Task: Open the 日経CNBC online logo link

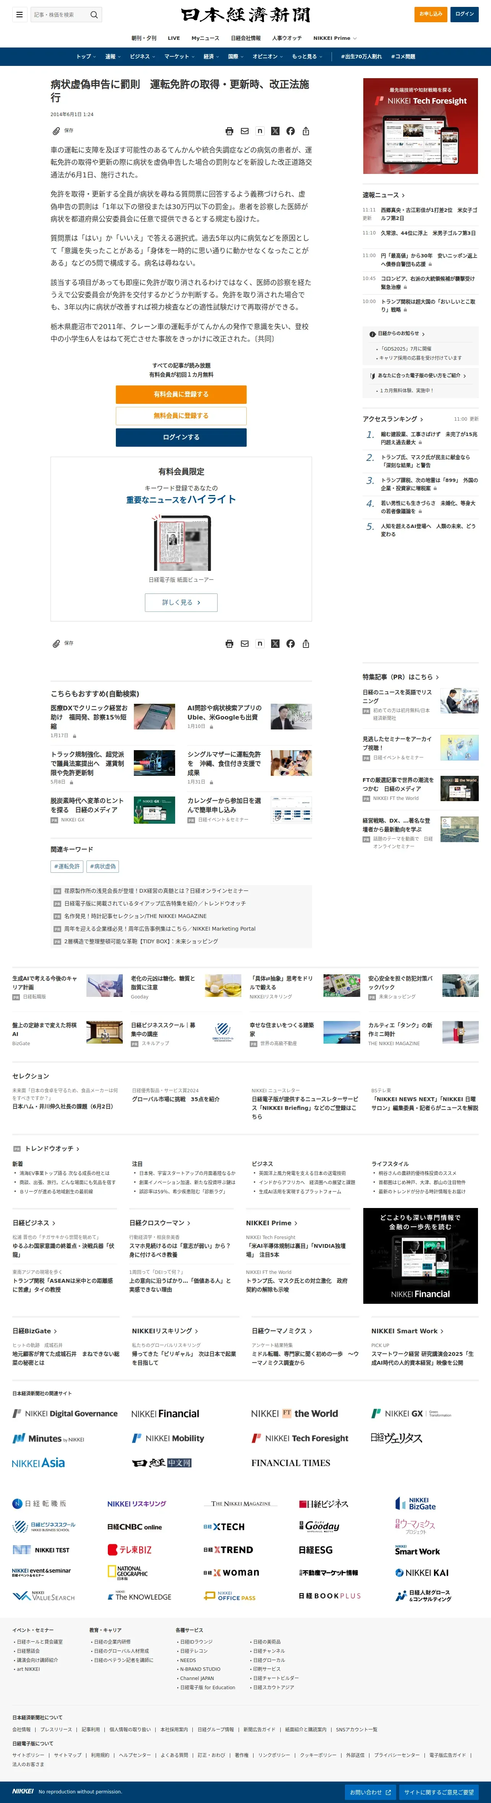Action: 134,1527
